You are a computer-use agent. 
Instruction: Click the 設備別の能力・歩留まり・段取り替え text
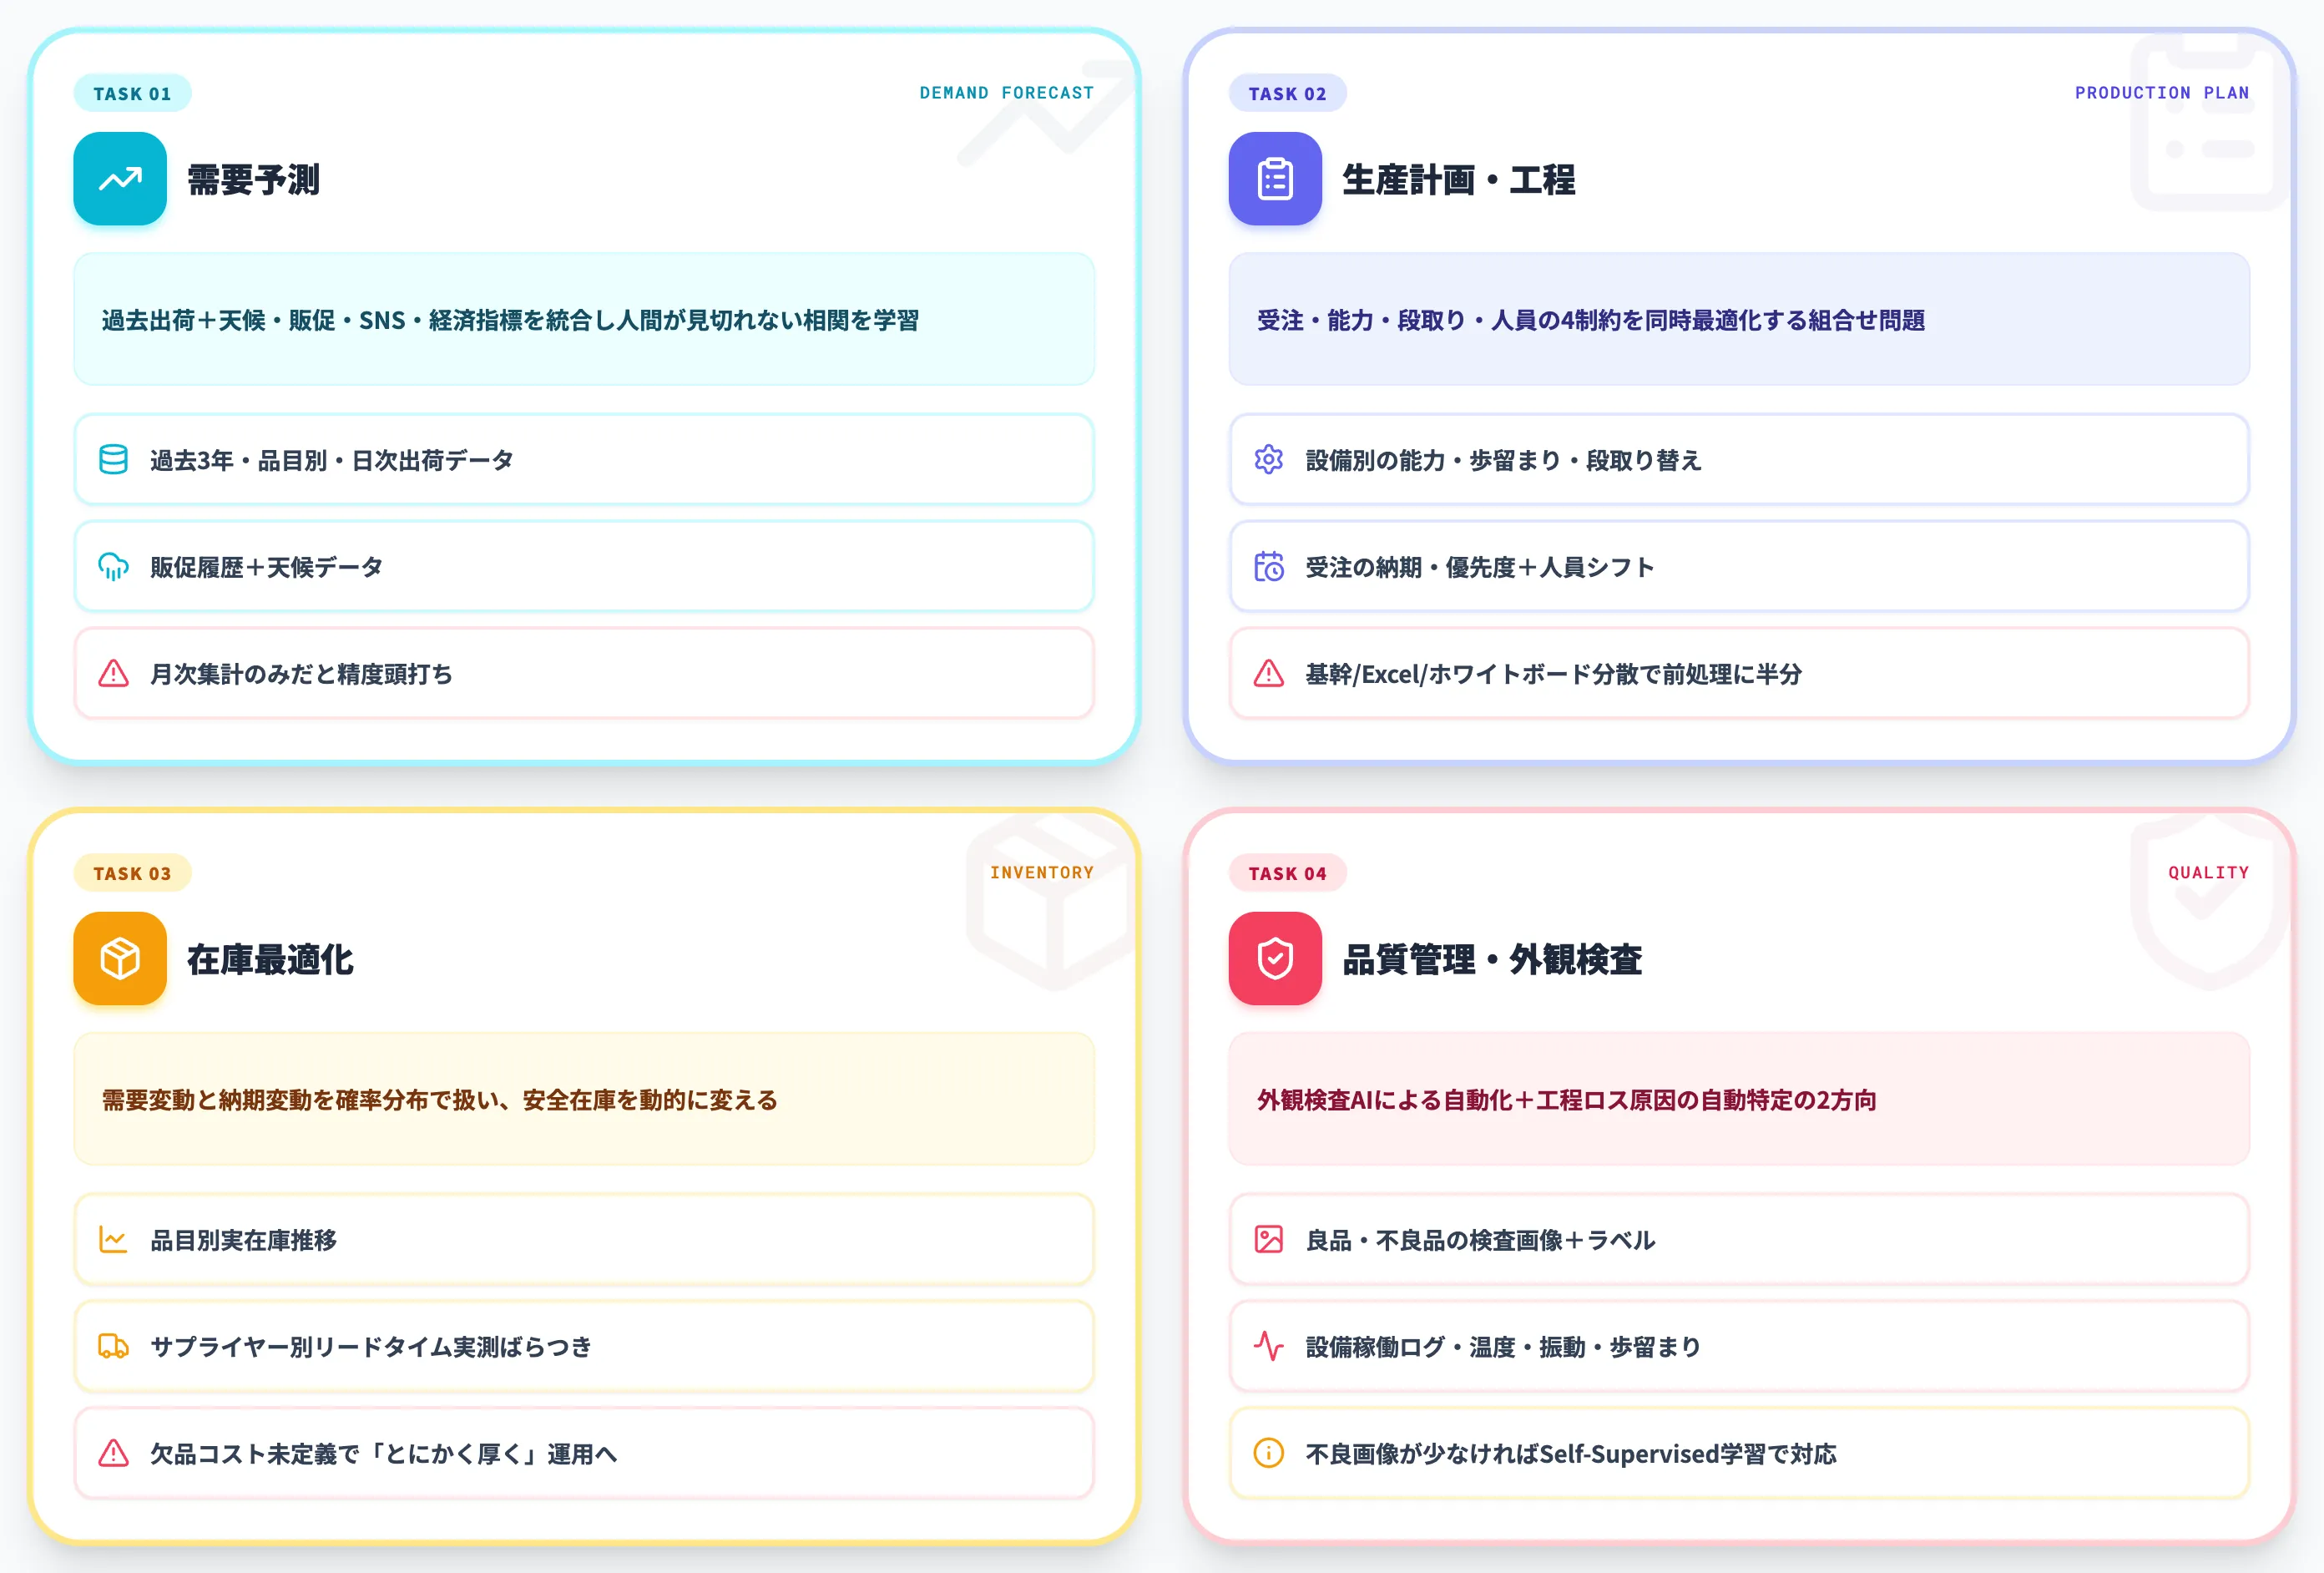pos(1503,460)
